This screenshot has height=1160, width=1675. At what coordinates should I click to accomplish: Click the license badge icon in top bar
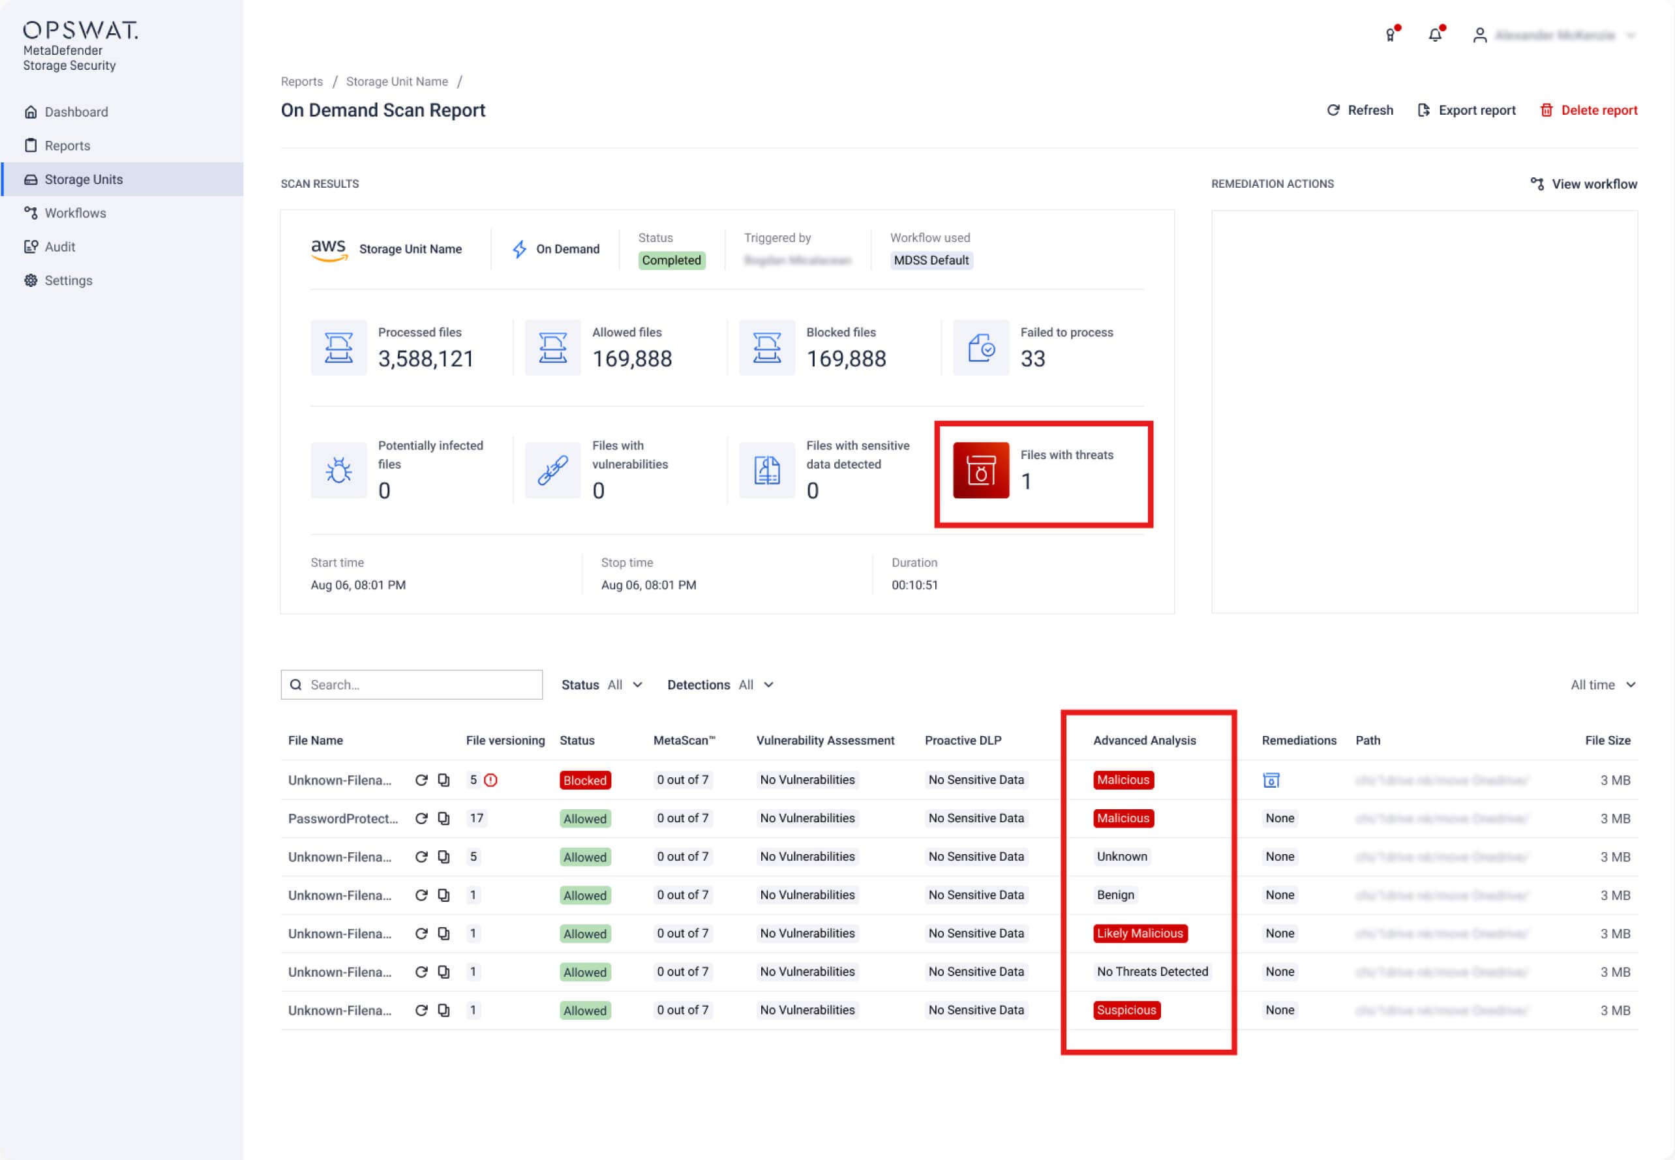pos(1391,34)
